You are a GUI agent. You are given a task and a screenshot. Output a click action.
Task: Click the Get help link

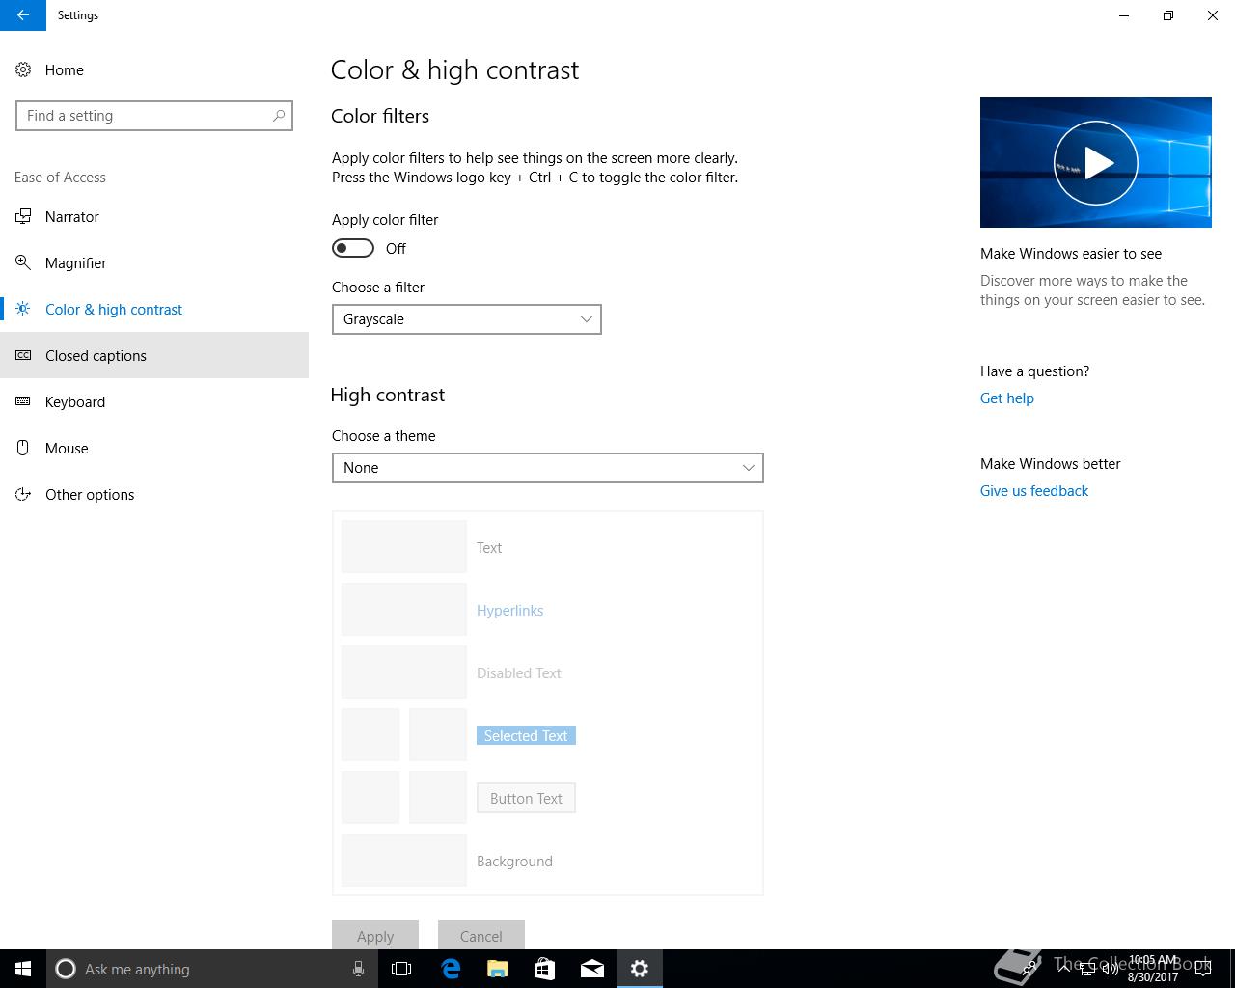pos(1006,398)
